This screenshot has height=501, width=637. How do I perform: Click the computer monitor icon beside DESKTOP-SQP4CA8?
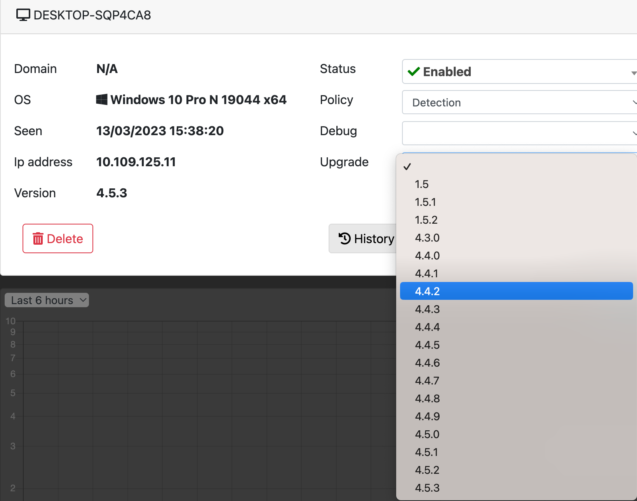click(23, 15)
